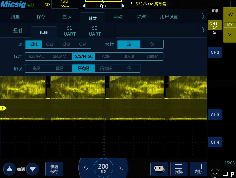The height and width of the screenshot is (178, 236).
Task: Choose the 625/PAL video standard
Action: click(x=36, y=56)
